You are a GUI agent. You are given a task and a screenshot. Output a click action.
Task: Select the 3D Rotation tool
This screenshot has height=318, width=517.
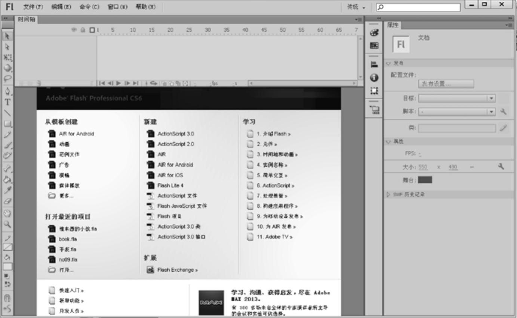click(7, 69)
